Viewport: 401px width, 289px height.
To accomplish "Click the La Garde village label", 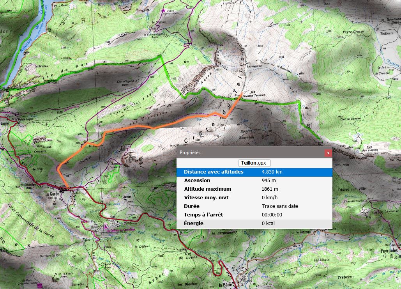I will pos(52,194).
